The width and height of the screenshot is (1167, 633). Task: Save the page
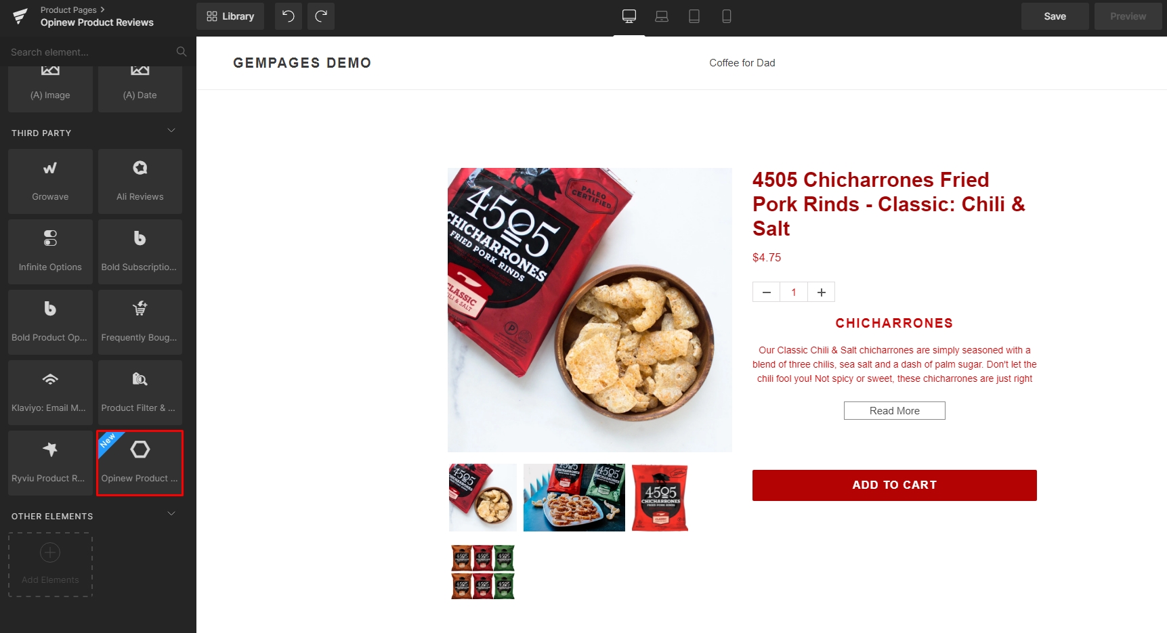coord(1055,16)
